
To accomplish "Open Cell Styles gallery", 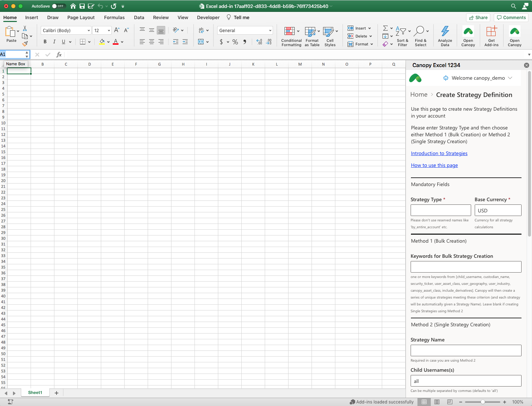I will click(x=330, y=36).
